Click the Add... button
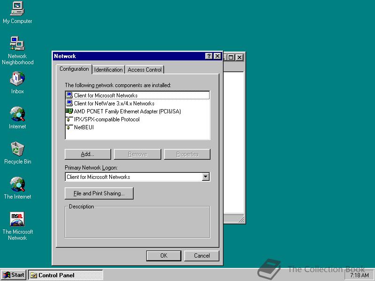The height and width of the screenshot is (281, 375). [x=88, y=154]
